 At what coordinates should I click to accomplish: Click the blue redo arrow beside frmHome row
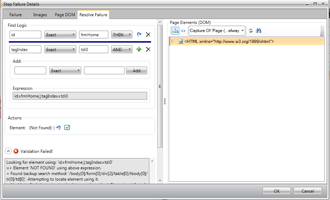coord(139,35)
